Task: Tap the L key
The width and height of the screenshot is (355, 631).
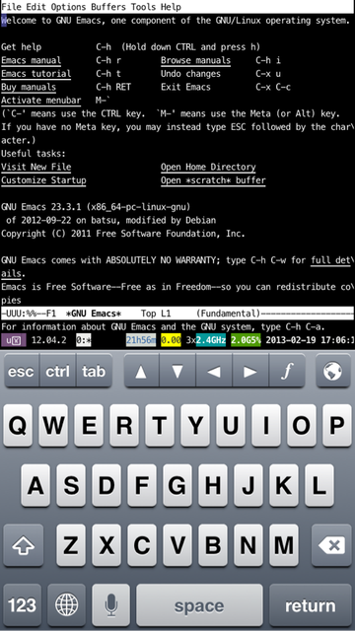Action: [x=319, y=485]
